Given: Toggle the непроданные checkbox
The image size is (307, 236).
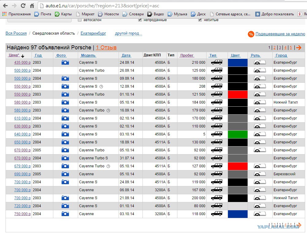Looking at the screenshot, I should tap(140, 20).
